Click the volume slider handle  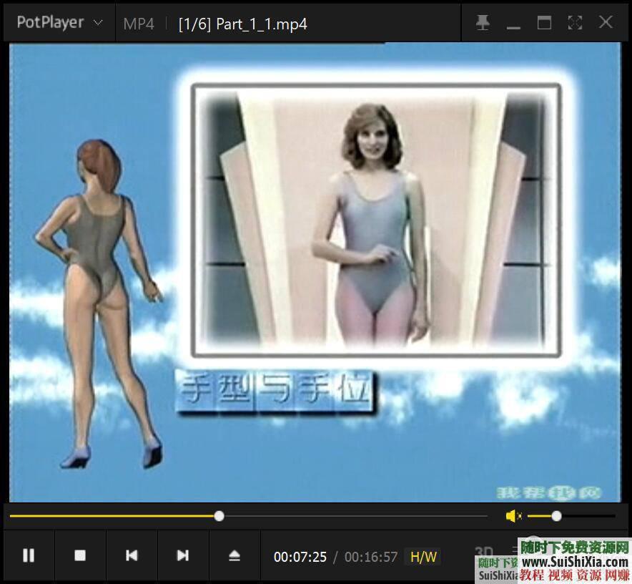(556, 515)
